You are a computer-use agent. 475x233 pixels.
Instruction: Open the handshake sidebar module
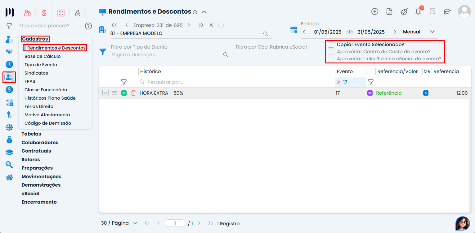pyautogui.click(x=9, y=51)
